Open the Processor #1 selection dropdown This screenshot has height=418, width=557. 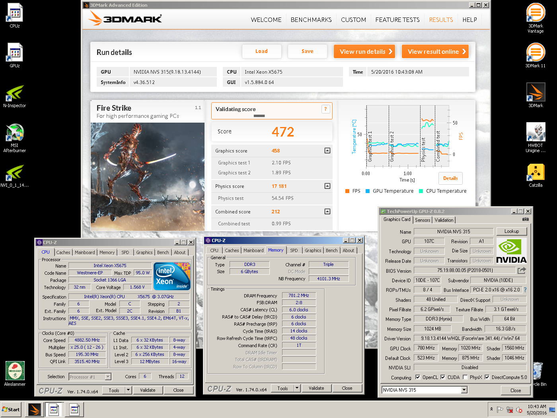pos(108,377)
